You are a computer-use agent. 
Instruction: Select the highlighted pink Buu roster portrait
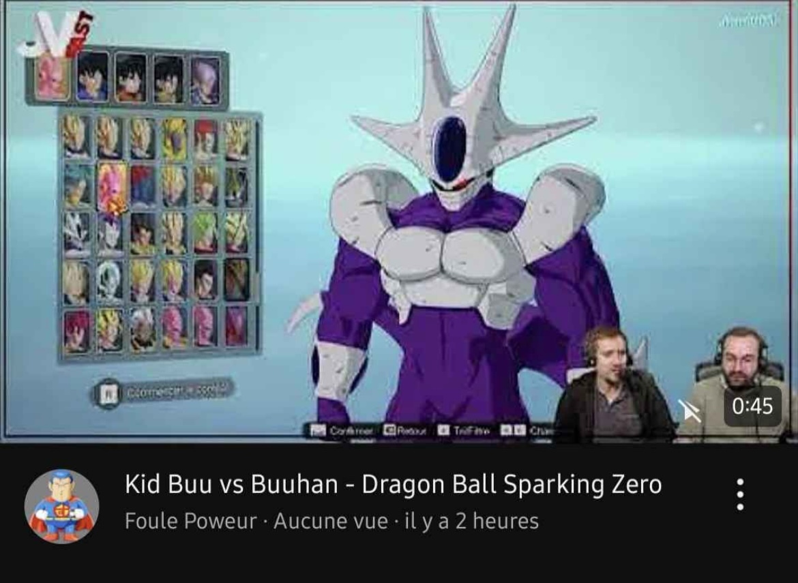111,187
